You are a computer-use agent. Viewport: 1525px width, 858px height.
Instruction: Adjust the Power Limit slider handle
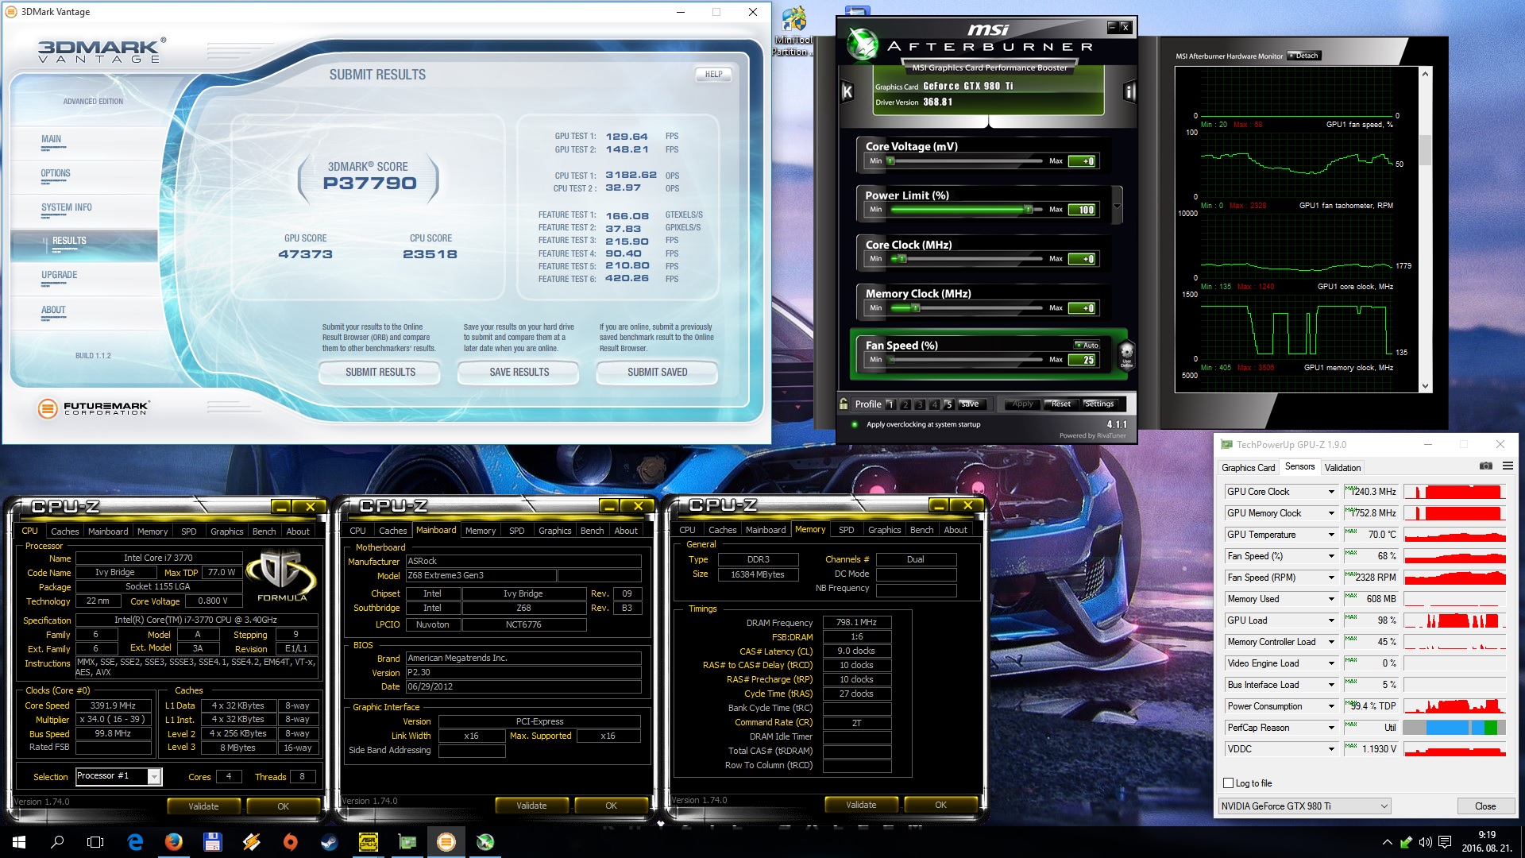pyautogui.click(x=1028, y=209)
